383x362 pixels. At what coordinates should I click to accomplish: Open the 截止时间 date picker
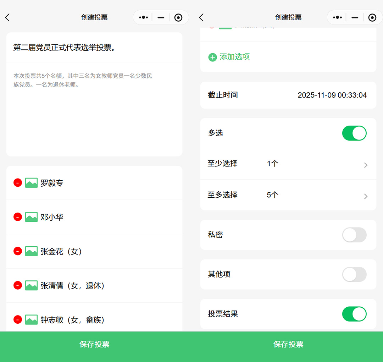pyautogui.click(x=332, y=95)
